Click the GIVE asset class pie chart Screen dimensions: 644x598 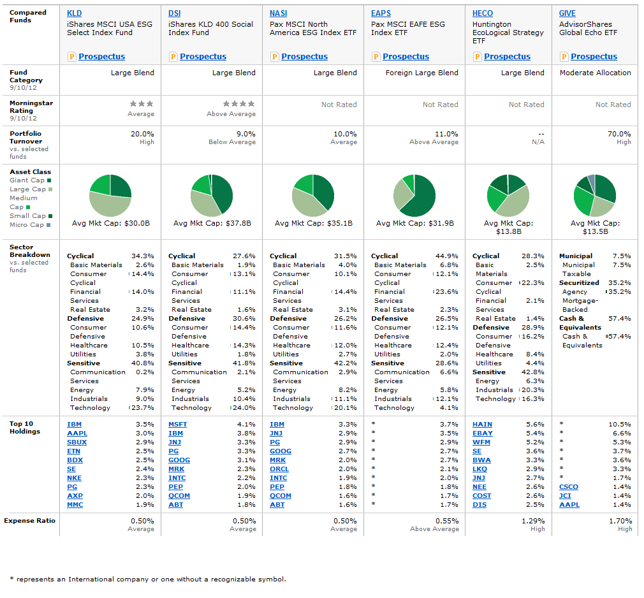tap(595, 196)
